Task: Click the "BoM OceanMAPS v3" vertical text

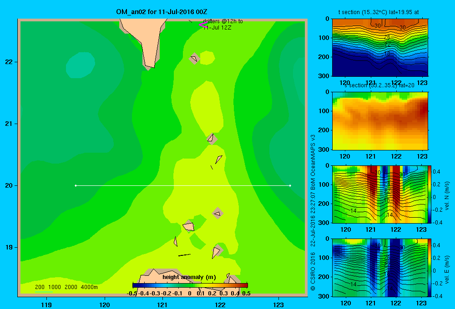Action: click(313, 162)
